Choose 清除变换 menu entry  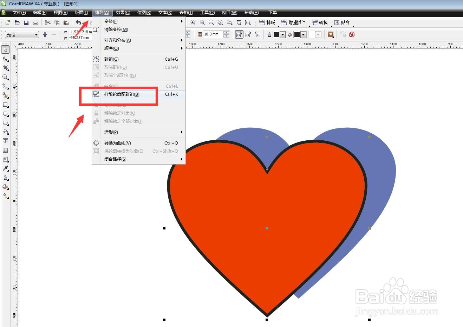pos(138,29)
